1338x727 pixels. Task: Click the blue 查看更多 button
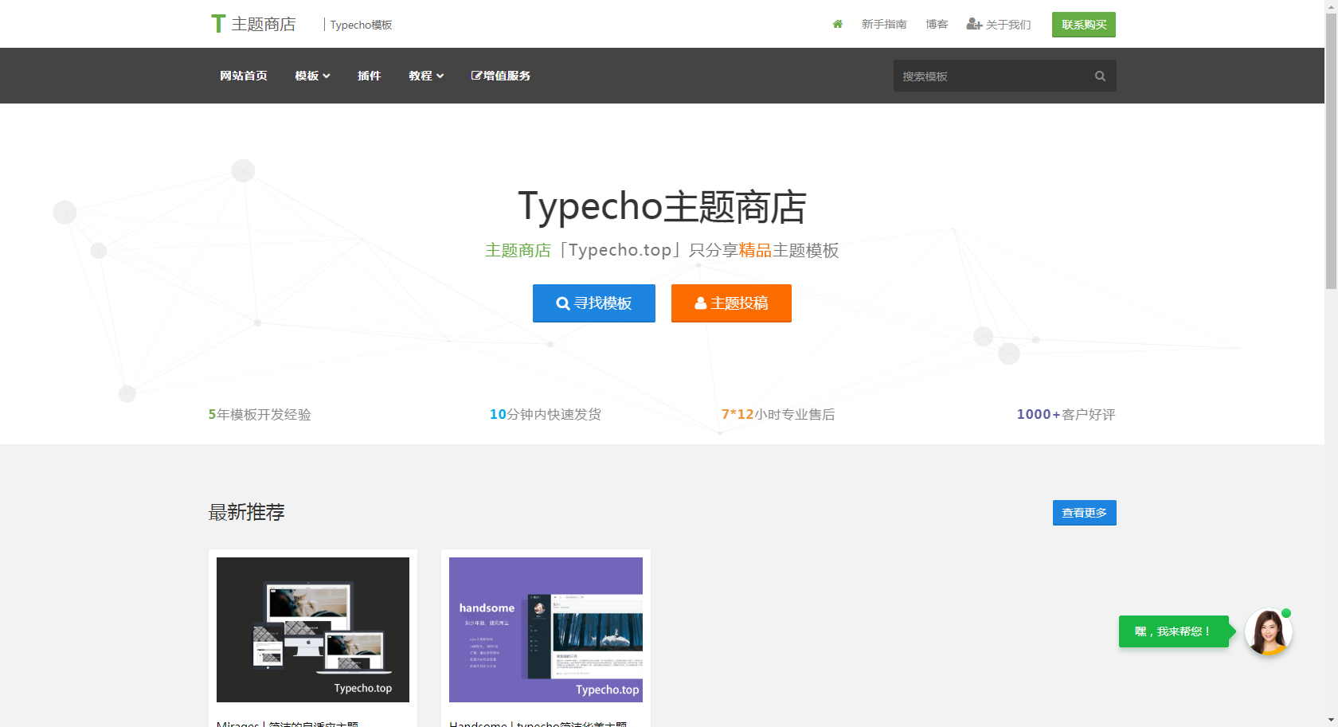pyautogui.click(x=1084, y=513)
